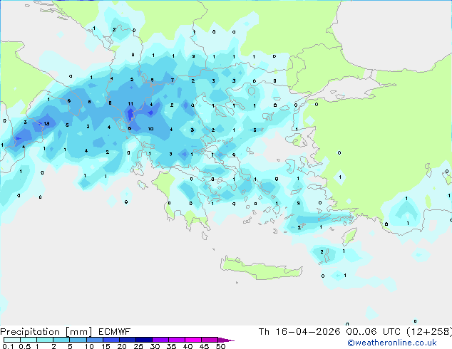Click the '00..06 UTC' time range
This screenshot has height=349, width=452.
[x=374, y=332]
